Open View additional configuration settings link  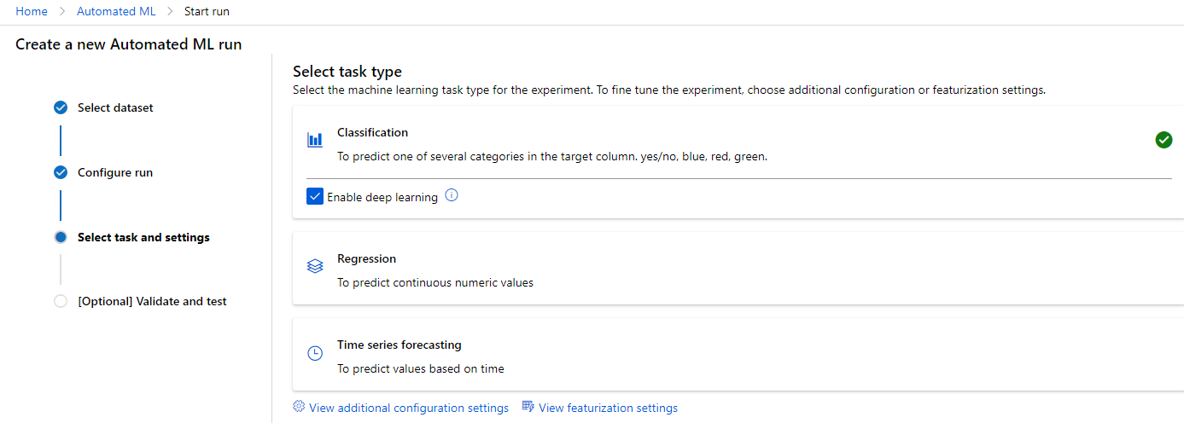(x=409, y=408)
